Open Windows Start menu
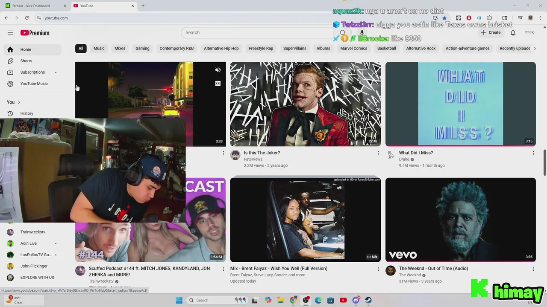The width and height of the screenshot is (547, 307). (x=179, y=300)
